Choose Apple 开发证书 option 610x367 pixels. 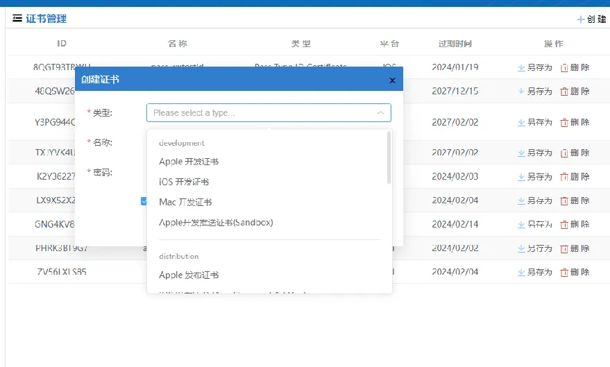click(x=189, y=162)
